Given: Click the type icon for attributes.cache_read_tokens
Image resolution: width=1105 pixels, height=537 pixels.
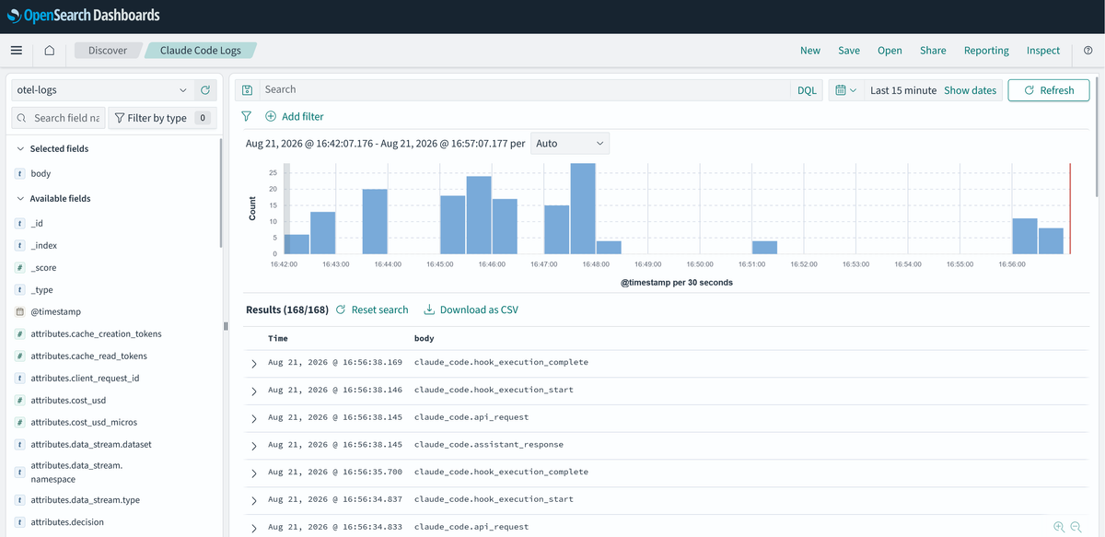Looking at the screenshot, I should click(20, 356).
